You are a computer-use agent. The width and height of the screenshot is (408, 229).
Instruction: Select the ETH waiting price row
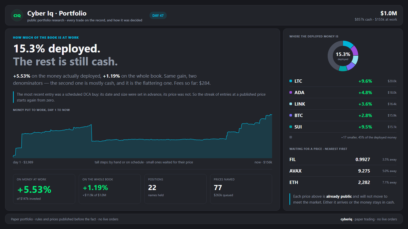pos(343,183)
